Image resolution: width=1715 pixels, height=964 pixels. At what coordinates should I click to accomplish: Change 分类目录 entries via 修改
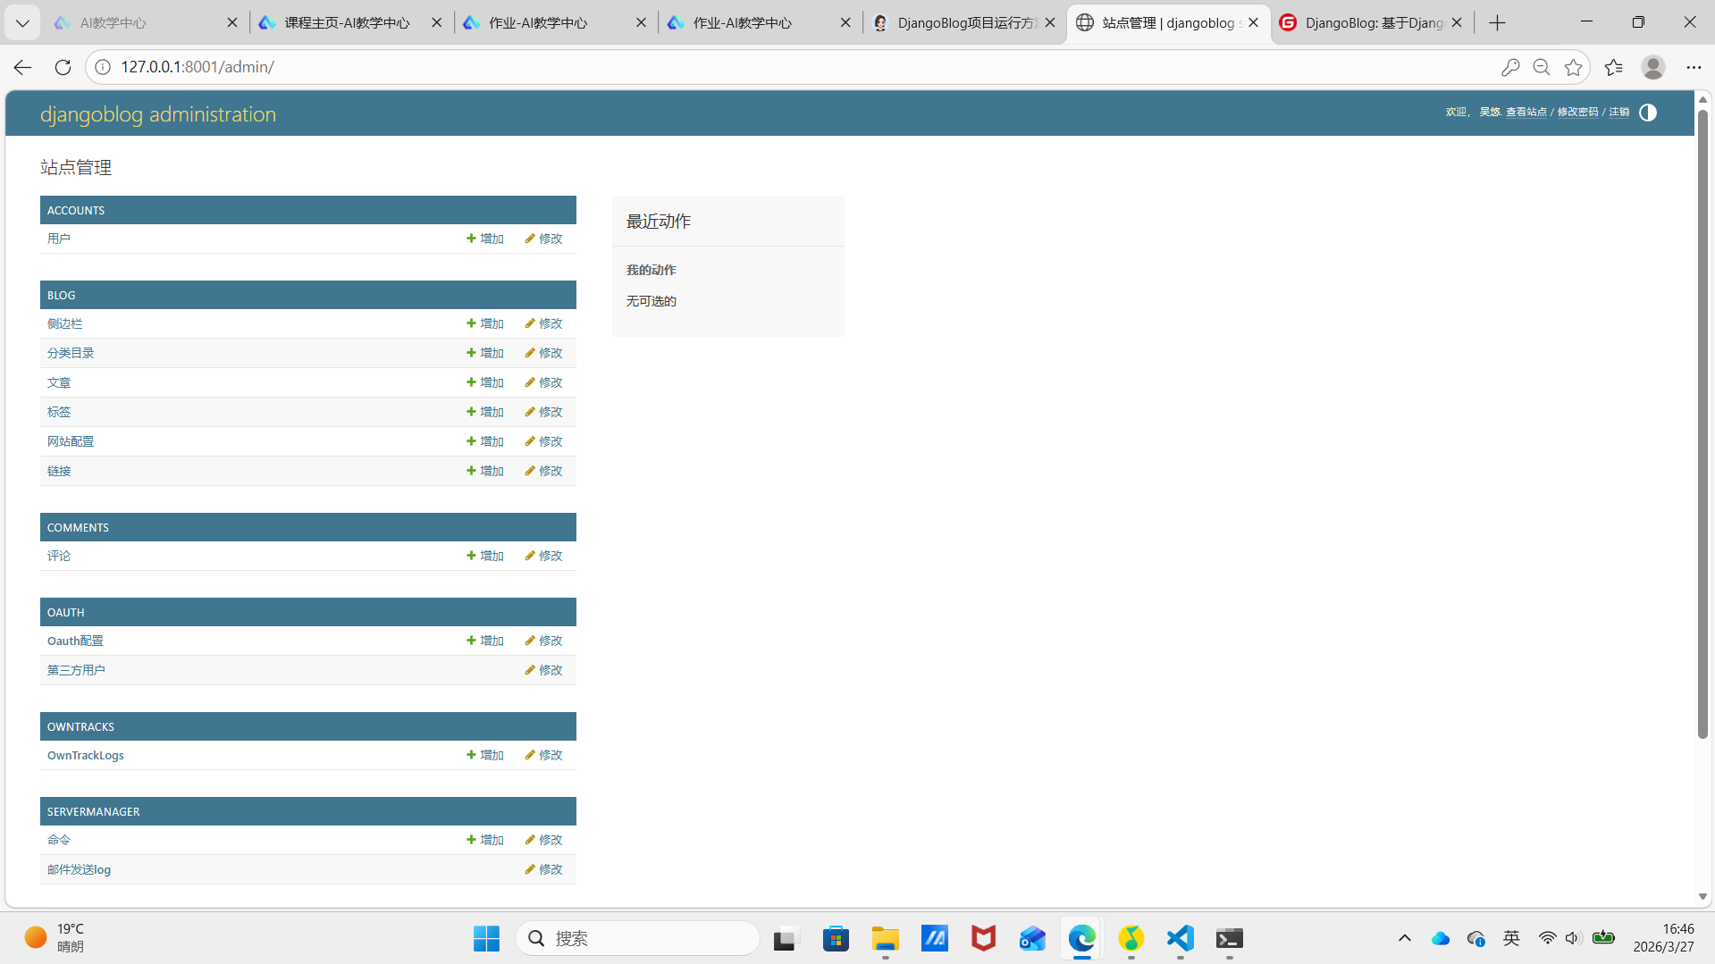click(x=544, y=353)
